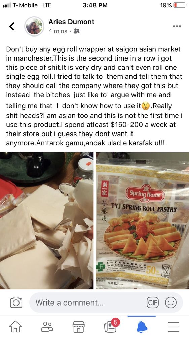
Task: Tap the 4 mins timestamp
Action: 58,31
